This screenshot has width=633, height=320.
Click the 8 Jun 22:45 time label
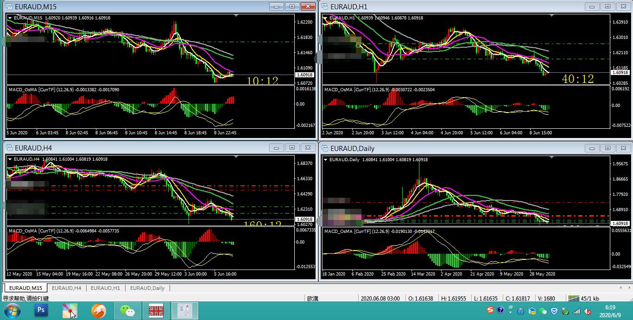pyautogui.click(x=225, y=132)
